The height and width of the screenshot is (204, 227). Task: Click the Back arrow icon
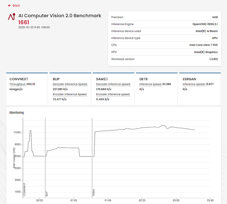9,6
